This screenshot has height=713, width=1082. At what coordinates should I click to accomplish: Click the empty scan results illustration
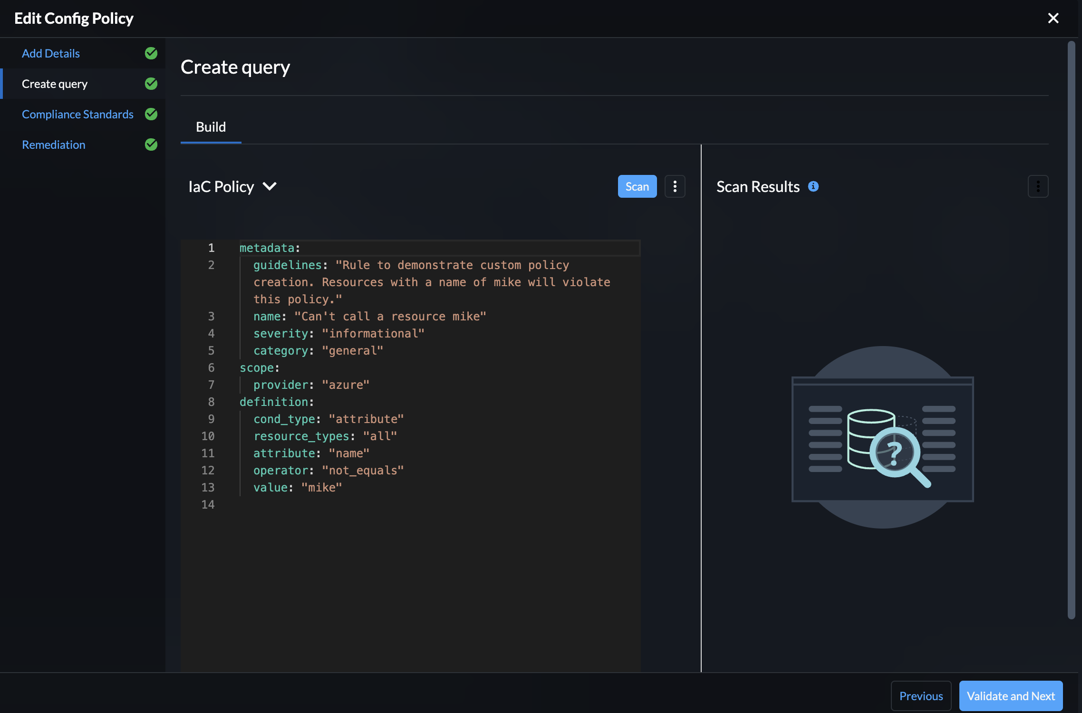883,437
